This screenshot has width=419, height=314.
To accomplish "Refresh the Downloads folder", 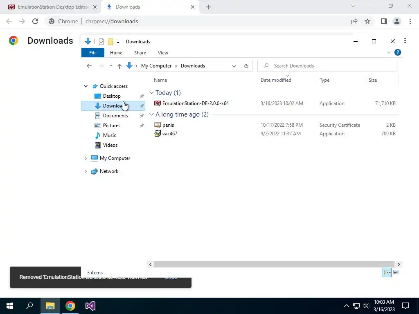I will click(246, 66).
